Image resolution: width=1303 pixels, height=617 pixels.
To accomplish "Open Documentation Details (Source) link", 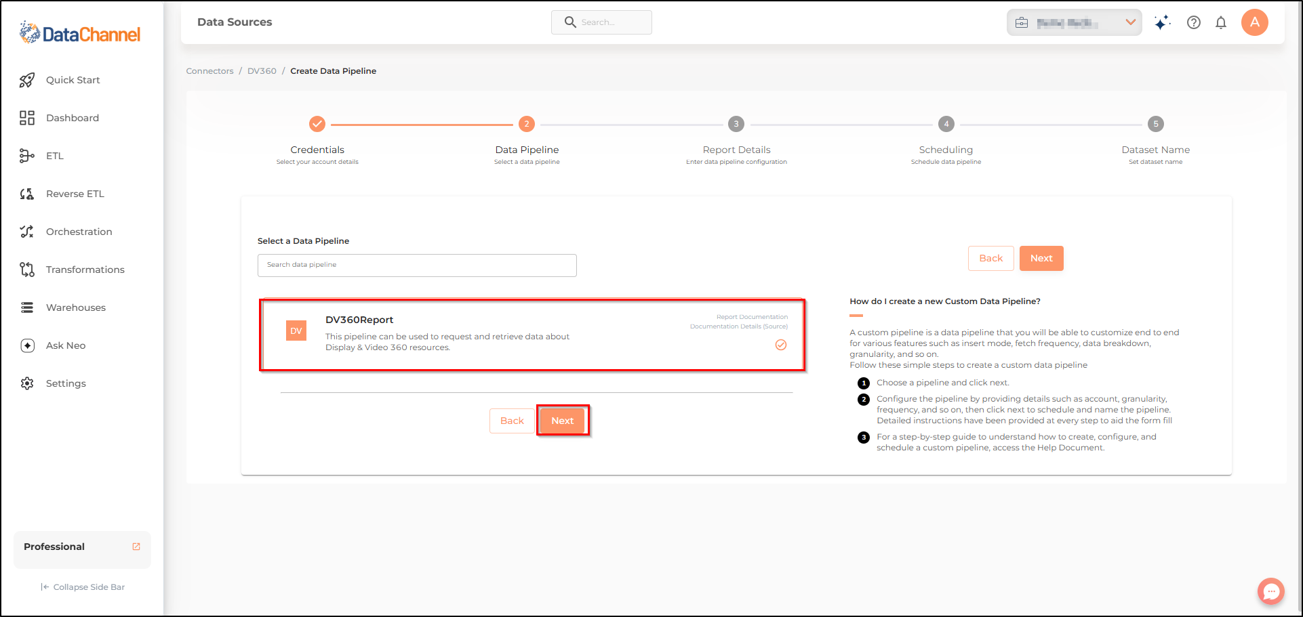I will (739, 326).
